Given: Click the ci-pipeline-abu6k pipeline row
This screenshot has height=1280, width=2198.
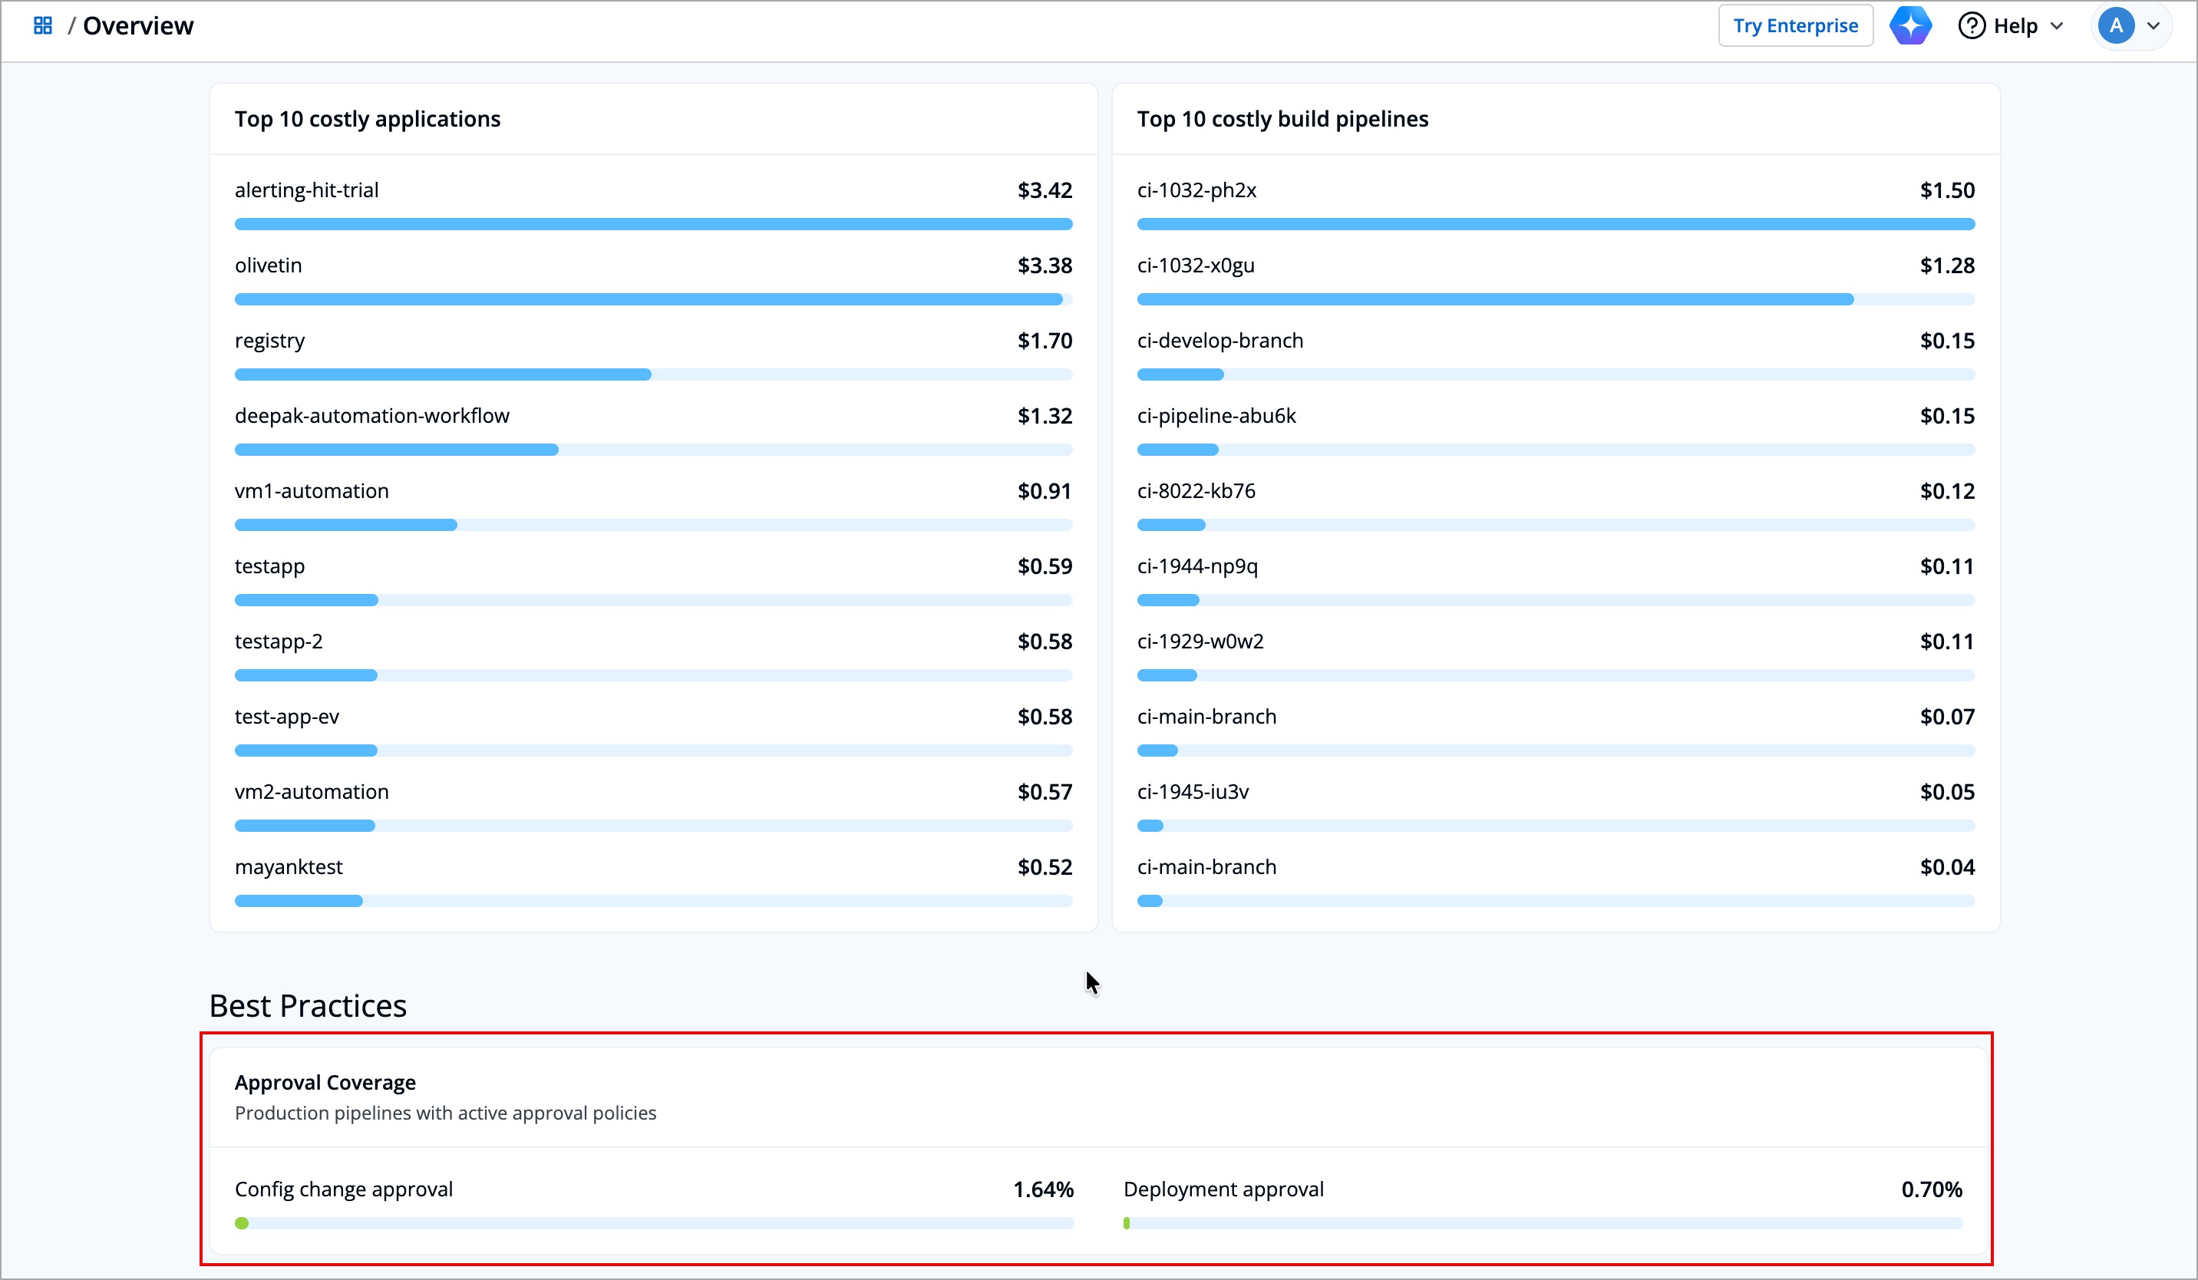Looking at the screenshot, I should pyautogui.click(x=1216, y=416).
